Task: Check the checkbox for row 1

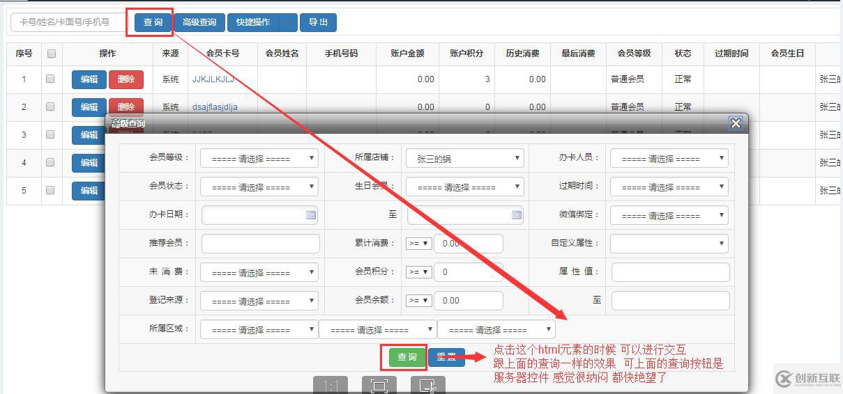Action: pyautogui.click(x=50, y=79)
